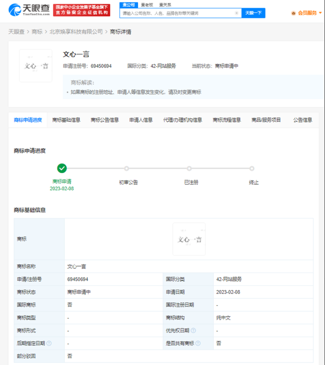Click the 42-网站服务 table cell value
The image size is (325, 365).
[x=229, y=279]
